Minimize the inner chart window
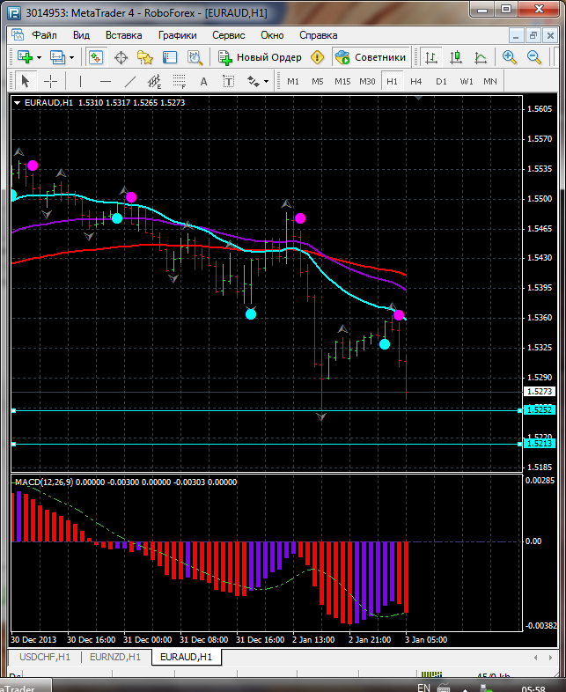The image size is (566, 692). 516,35
